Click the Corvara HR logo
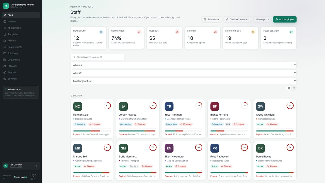 [x=21, y=177]
